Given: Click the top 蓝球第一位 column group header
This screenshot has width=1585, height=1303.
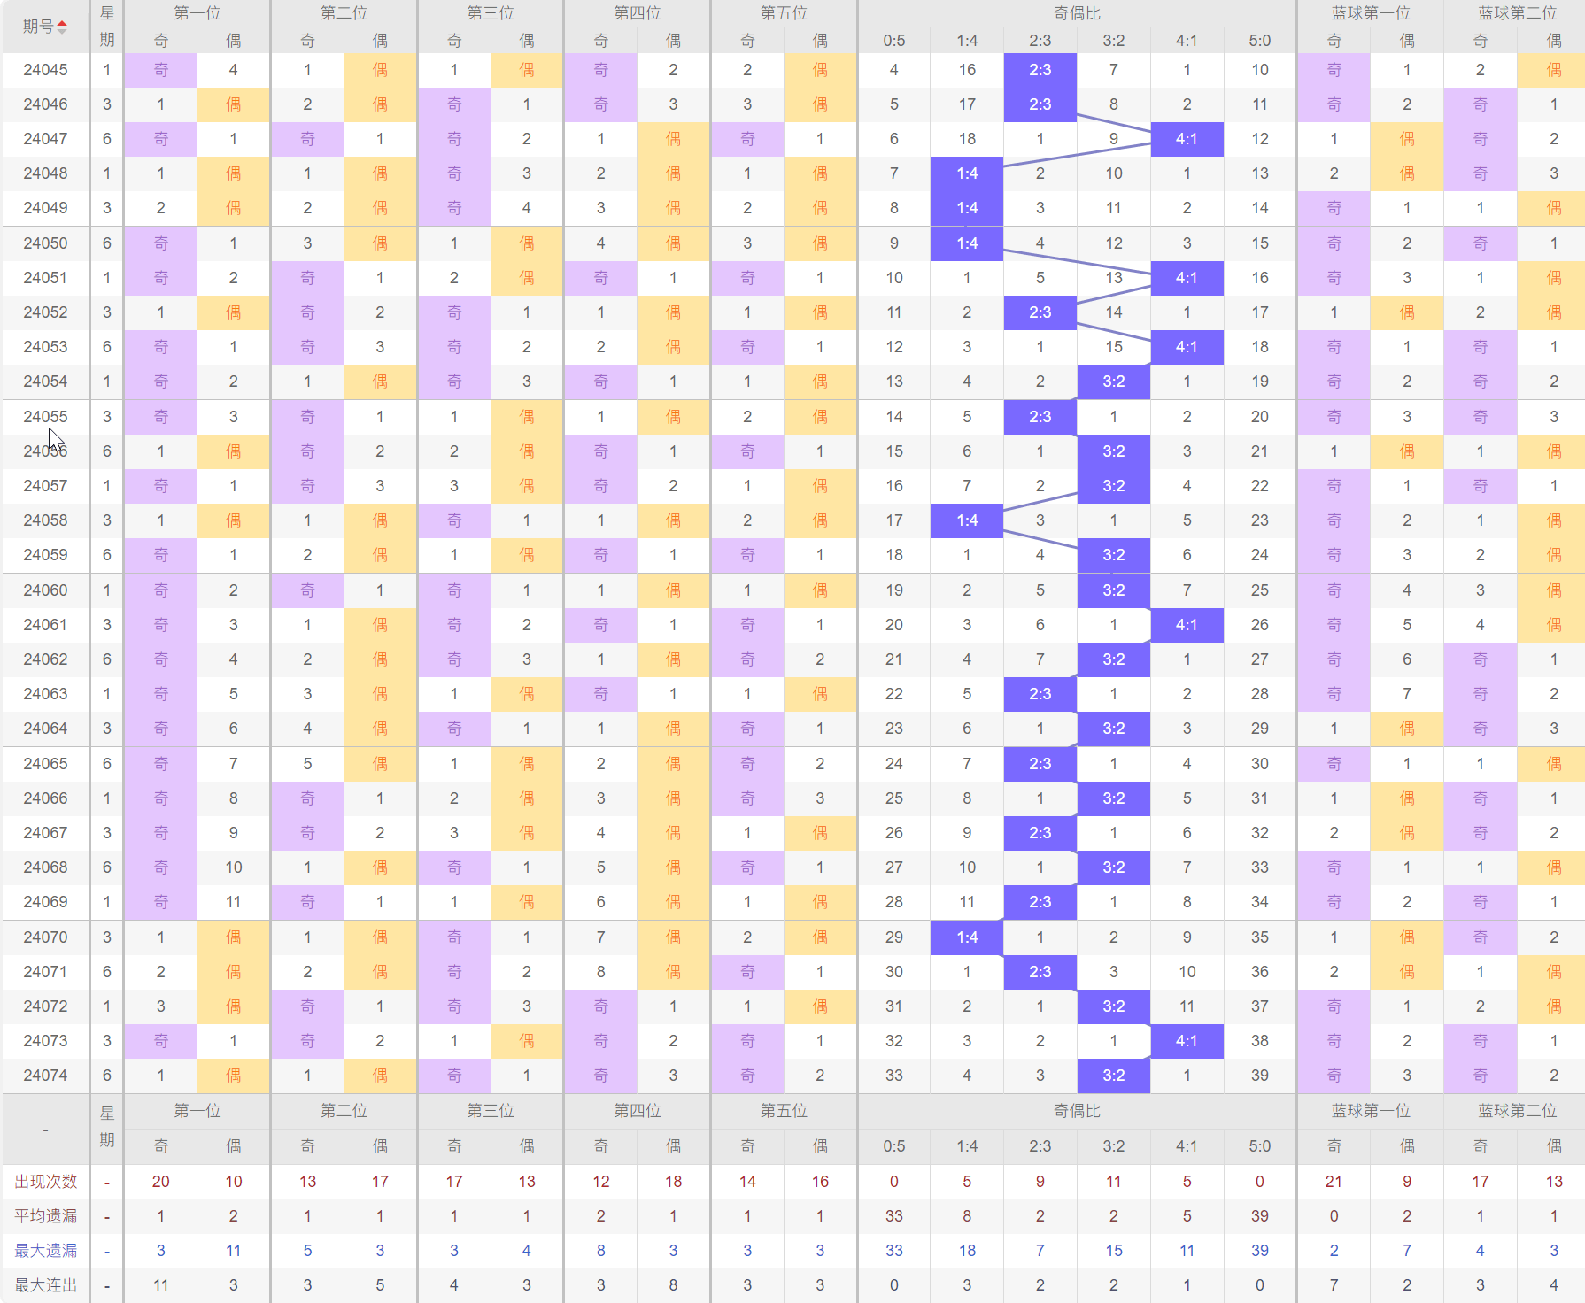Looking at the screenshot, I should pos(1371,13).
